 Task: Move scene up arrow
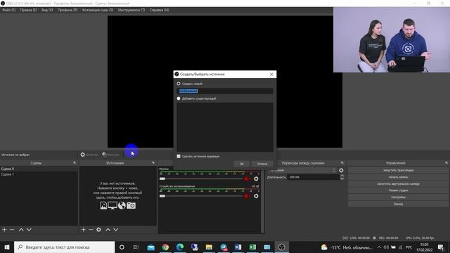point(21,230)
